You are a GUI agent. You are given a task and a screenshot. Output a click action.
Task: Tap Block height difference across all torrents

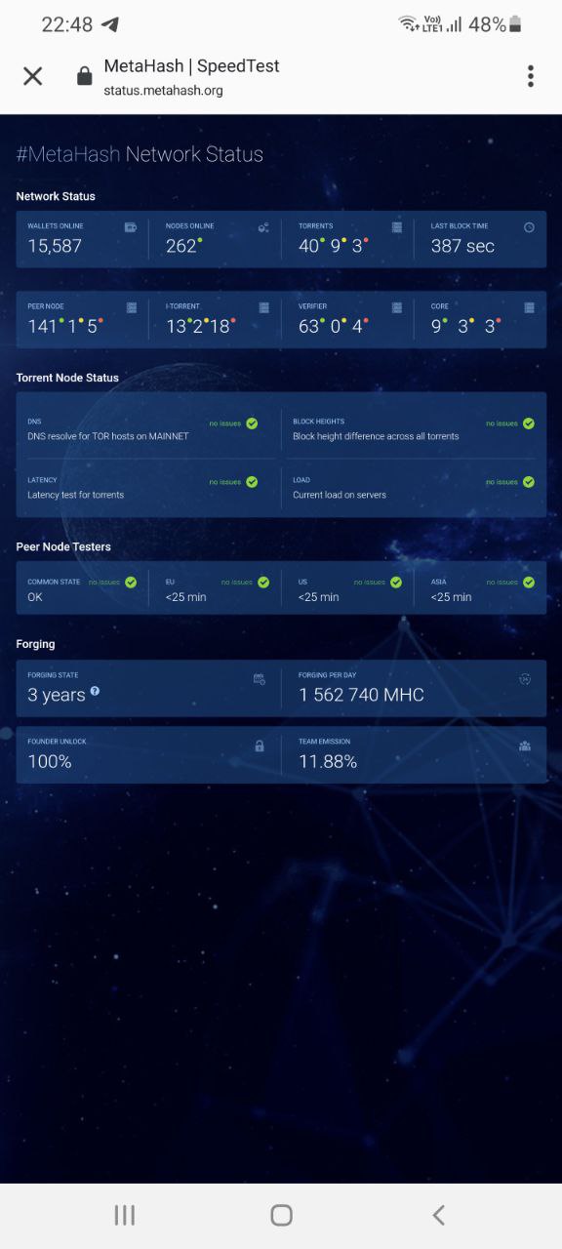click(x=376, y=436)
